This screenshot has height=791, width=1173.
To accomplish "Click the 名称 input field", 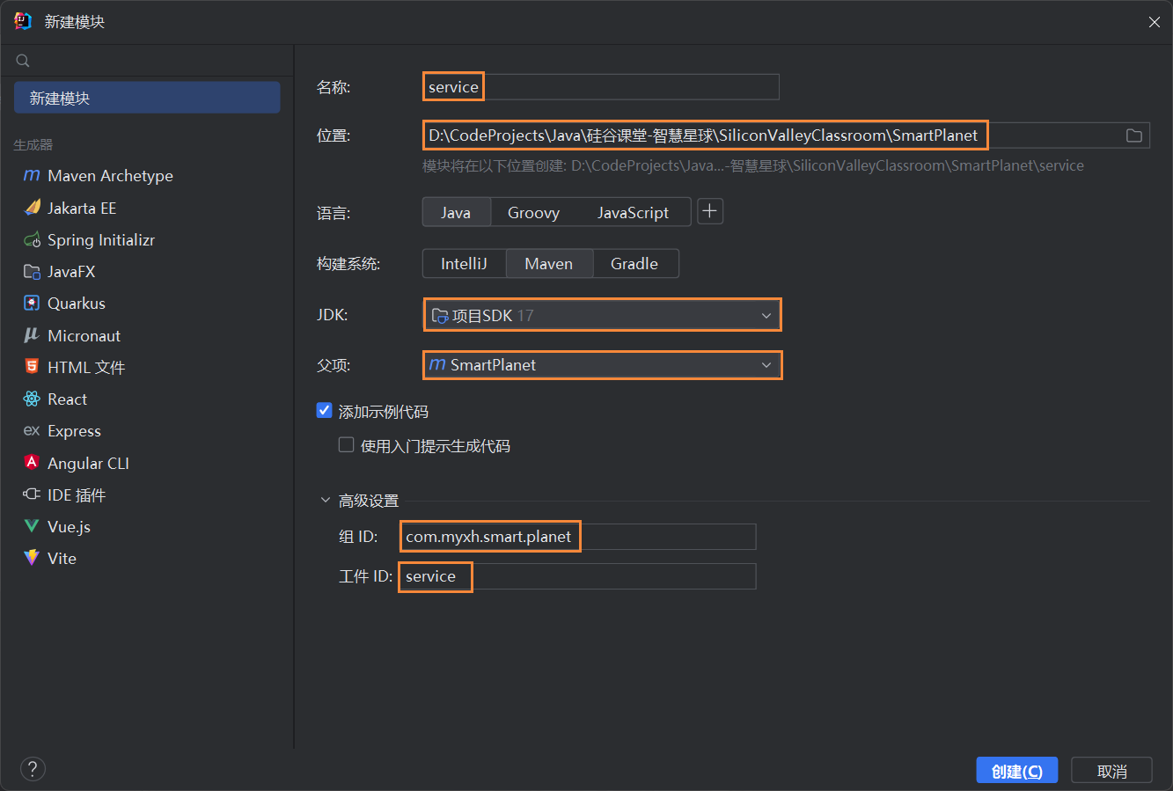I will pos(601,87).
